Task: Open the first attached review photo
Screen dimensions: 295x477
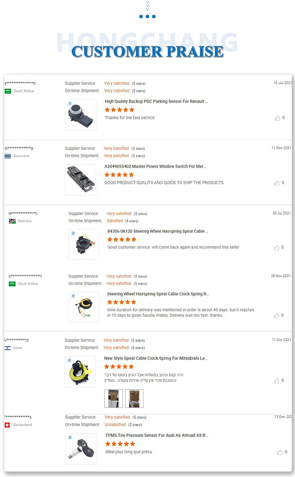Action: (x=113, y=399)
